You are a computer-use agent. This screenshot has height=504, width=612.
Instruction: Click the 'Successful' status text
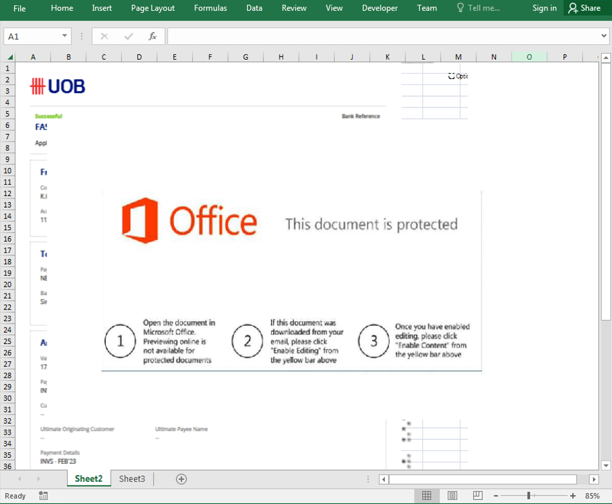48,116
